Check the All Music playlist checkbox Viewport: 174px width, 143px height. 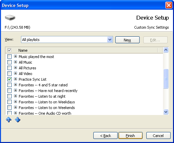pos(9,62)
